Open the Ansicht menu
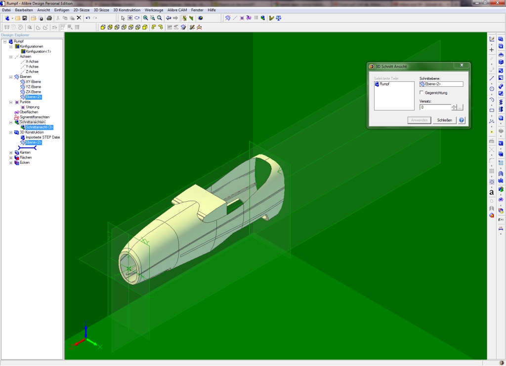This screenshot has width=506, height=366. pos(43,10)
